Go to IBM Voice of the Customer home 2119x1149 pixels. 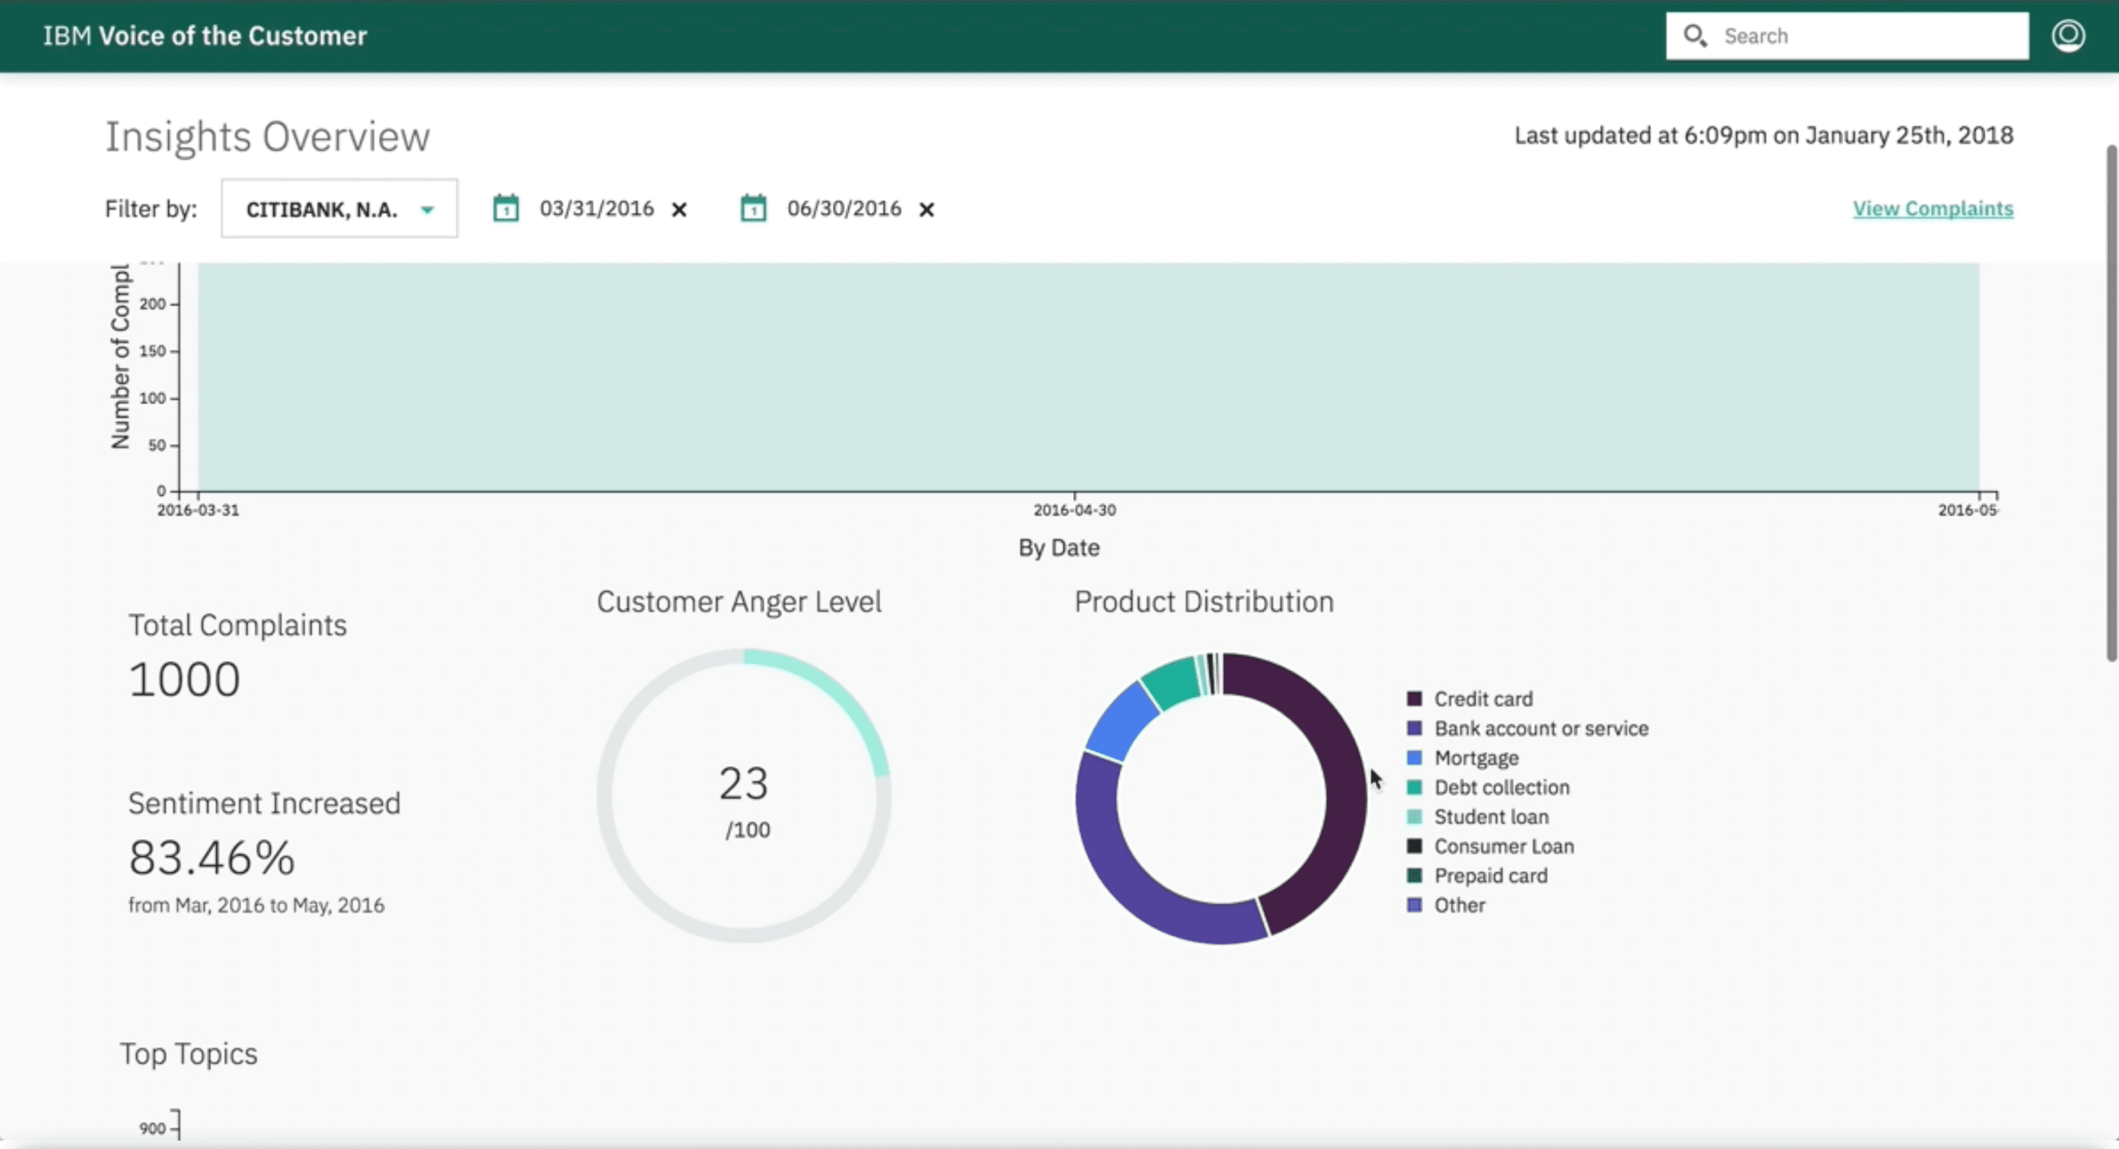click(x=205, y=35)
